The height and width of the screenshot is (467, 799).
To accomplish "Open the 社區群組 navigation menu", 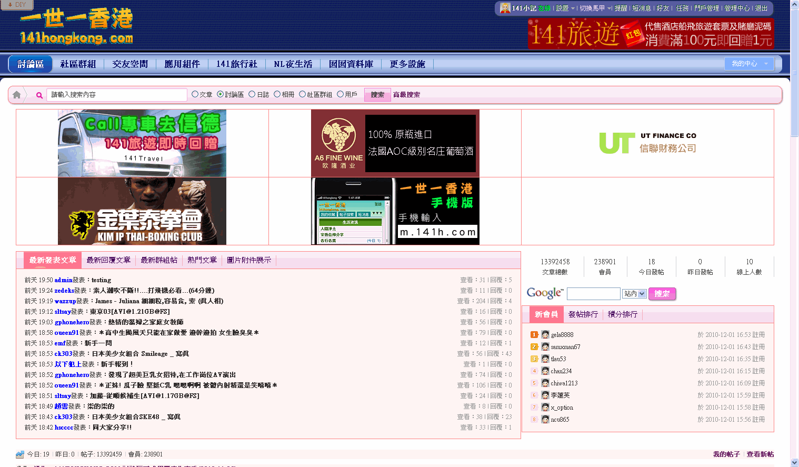I will pos(78,64).
